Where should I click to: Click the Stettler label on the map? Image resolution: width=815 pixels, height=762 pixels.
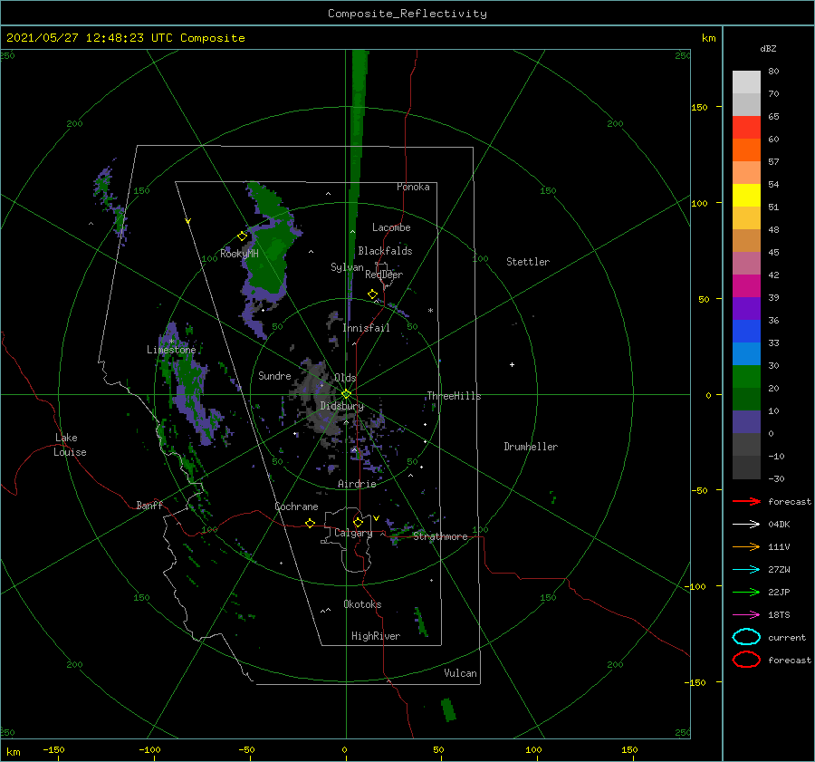(x=528, y=262)
